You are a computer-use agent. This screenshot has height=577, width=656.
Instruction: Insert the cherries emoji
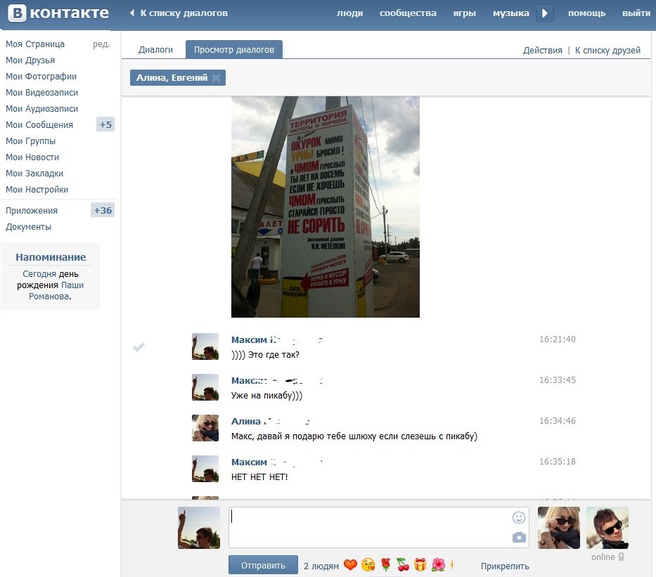[x=403, y=565]
